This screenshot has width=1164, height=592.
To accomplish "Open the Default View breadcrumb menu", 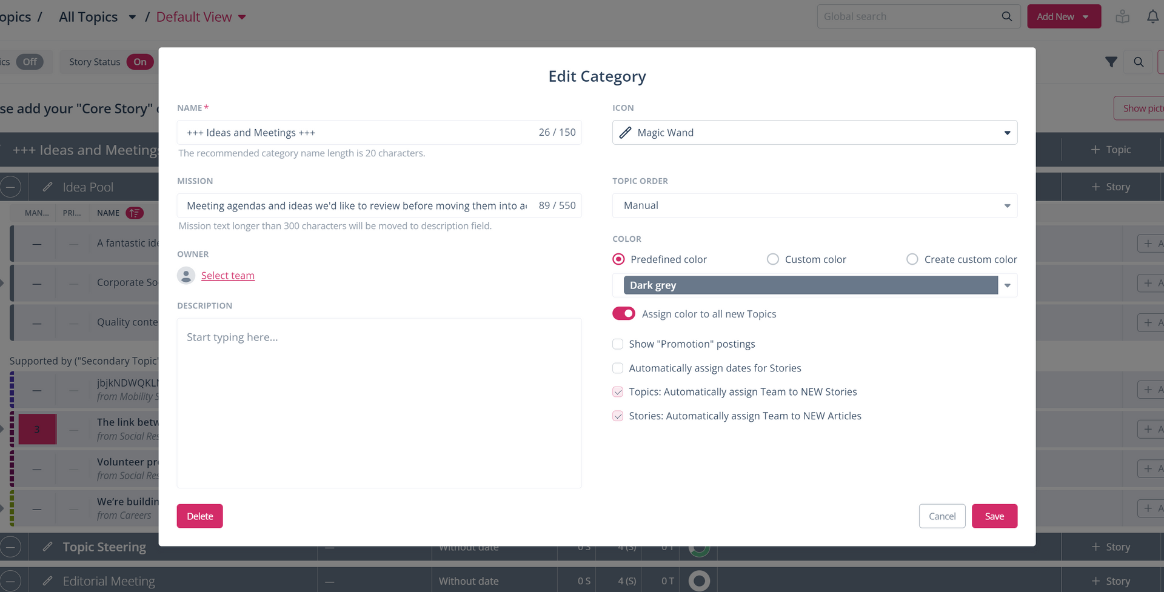I will [x=201, y=17].
